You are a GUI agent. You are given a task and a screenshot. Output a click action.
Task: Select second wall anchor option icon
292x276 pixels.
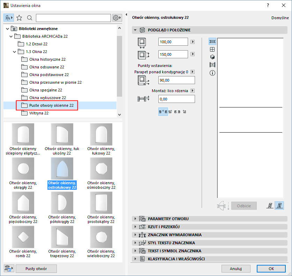[x=170, y=112]
